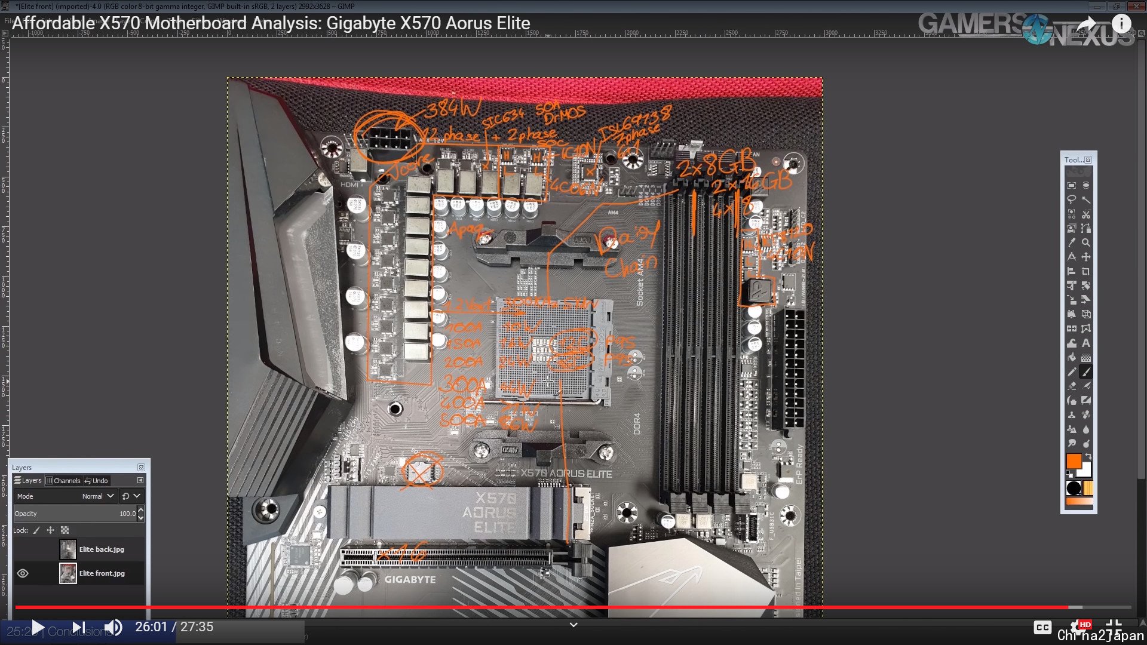Choose the Color Picker eyedropper tool
The width and height of the screenshot is (1147, 645).
1072,243
